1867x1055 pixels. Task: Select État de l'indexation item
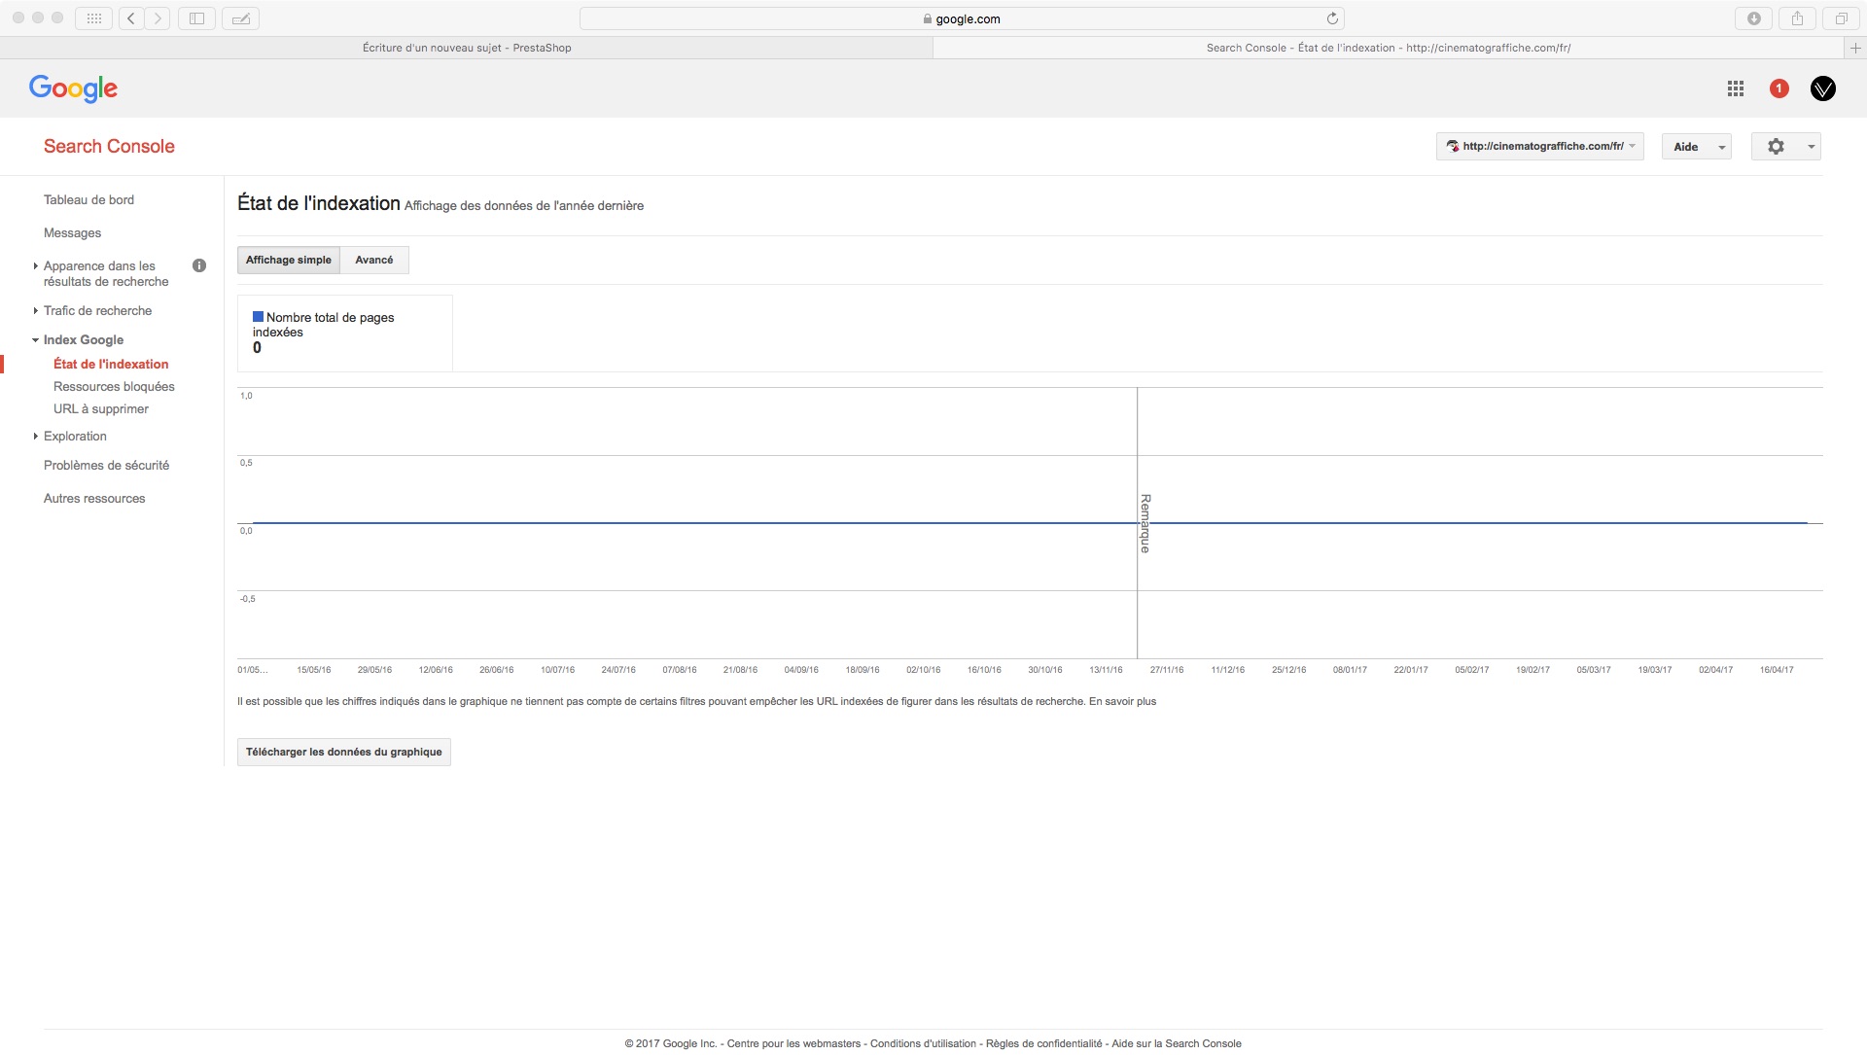point(111,365)
